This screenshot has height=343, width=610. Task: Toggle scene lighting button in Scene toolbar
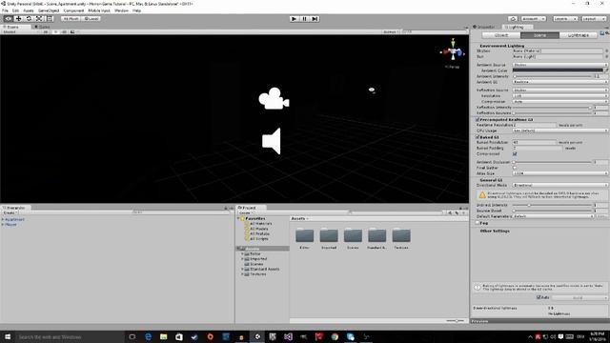(55, 31)
